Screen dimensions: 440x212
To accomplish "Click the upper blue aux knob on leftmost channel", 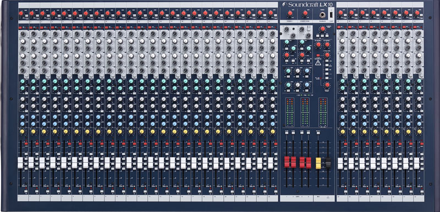I will tap(22, 117).
